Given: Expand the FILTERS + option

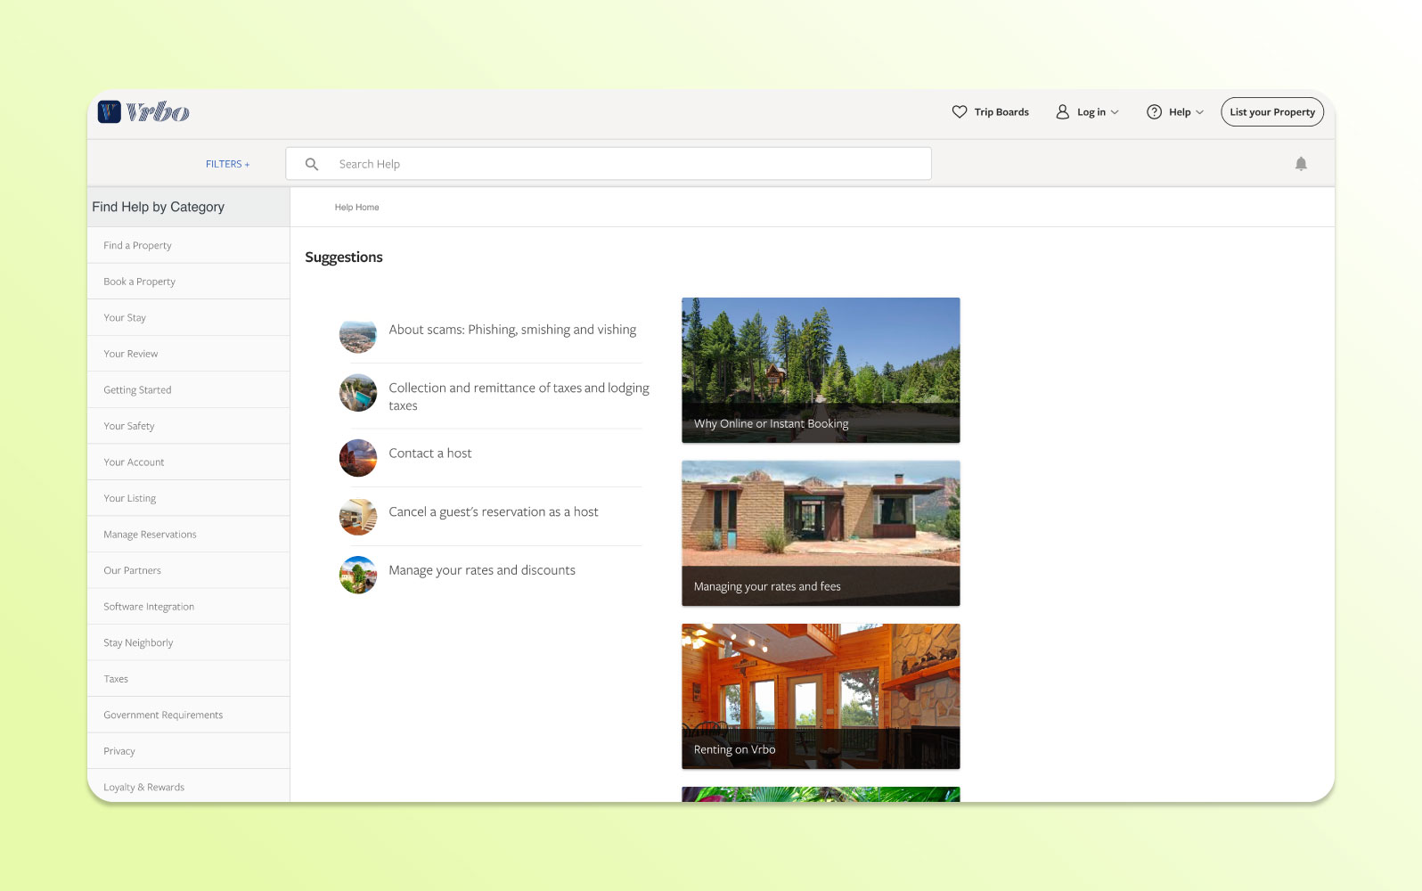Looking at the screenshot, I should click(x=227, y=164).
